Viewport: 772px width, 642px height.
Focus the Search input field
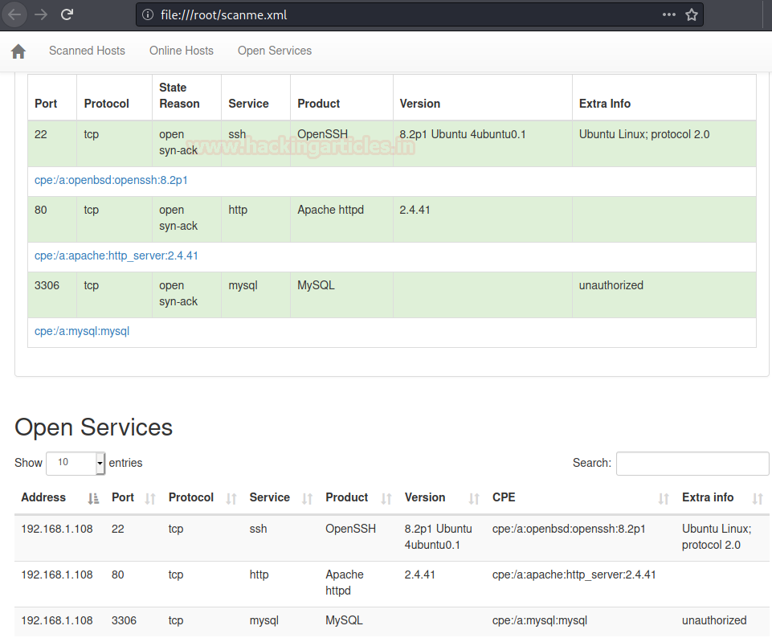(x=692, y=464)
